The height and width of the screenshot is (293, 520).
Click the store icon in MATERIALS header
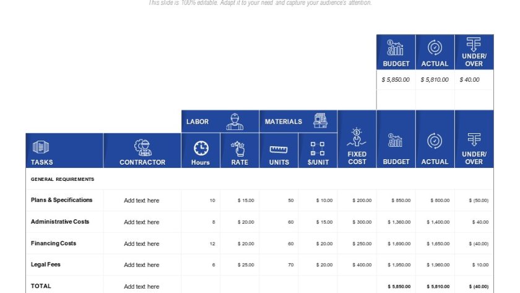pyautogui.click(x=320, y=120)
